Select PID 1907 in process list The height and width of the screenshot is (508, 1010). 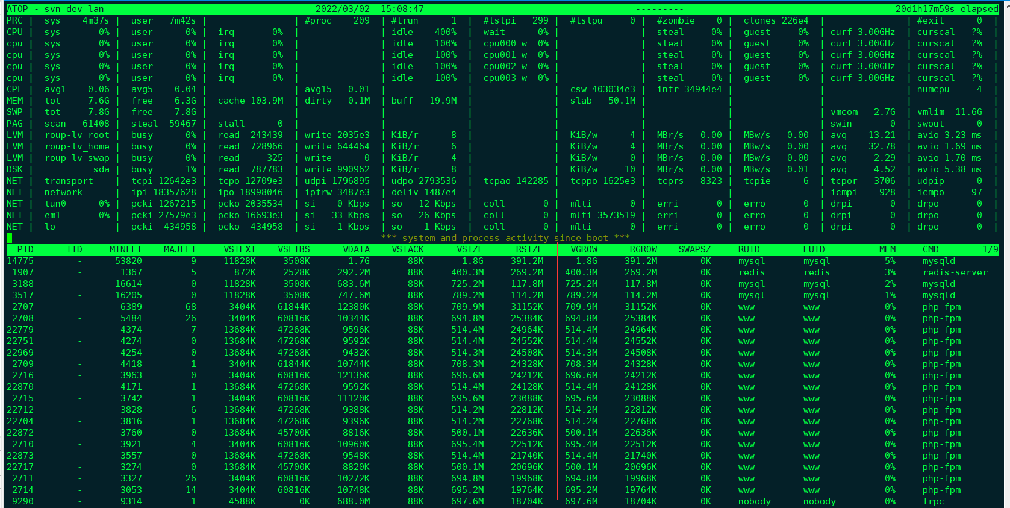pos(23,272)
